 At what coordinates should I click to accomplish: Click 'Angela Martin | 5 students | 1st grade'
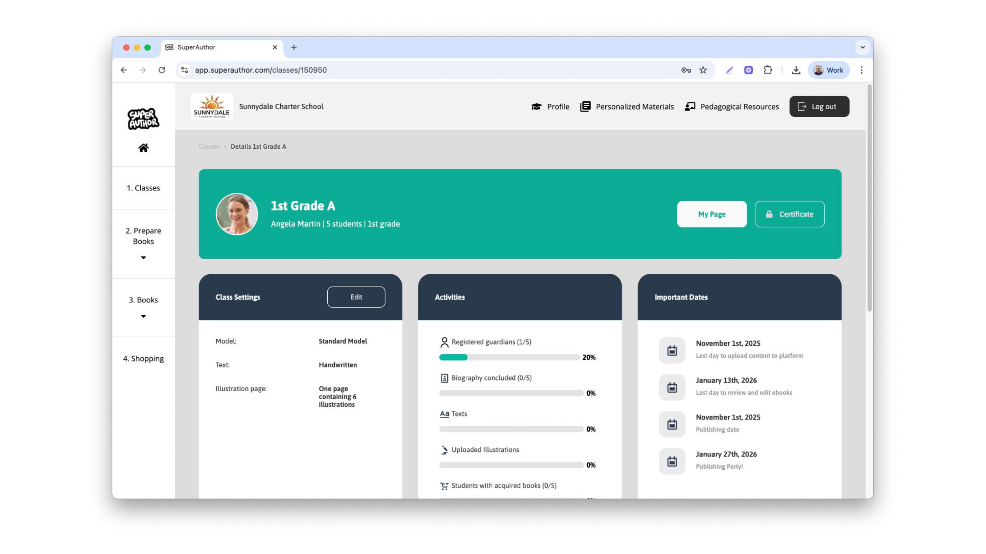(x=335, y=224)
